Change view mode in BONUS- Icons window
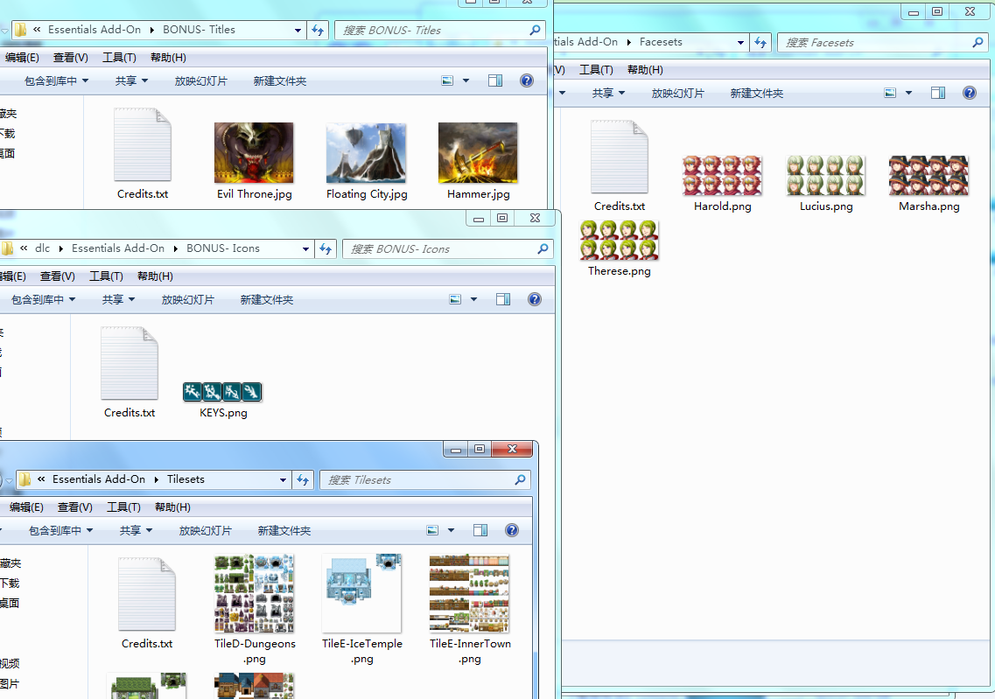This screenshot has width=995, height=699. click(x=455, y=299)
